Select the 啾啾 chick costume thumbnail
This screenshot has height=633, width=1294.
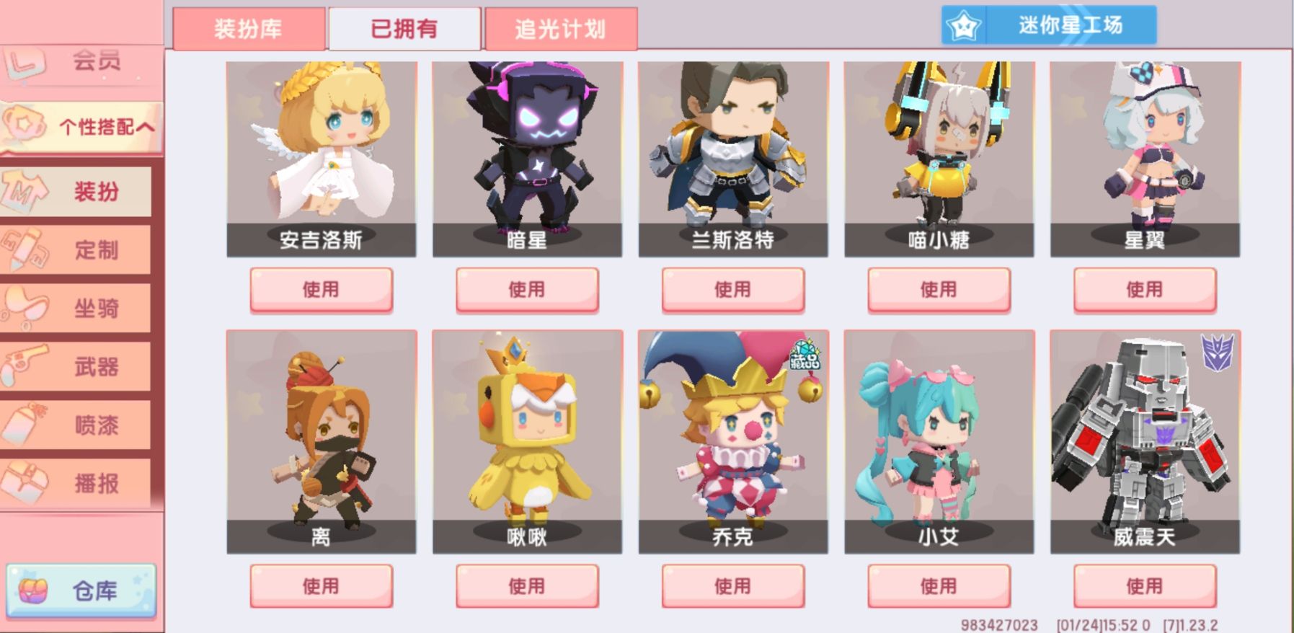(x=527, y=441)
